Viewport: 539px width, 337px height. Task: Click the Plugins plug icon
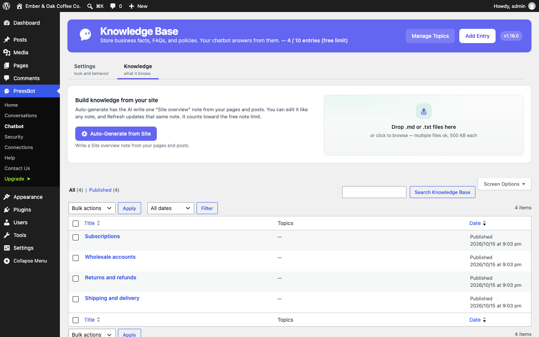click(7, 210)
